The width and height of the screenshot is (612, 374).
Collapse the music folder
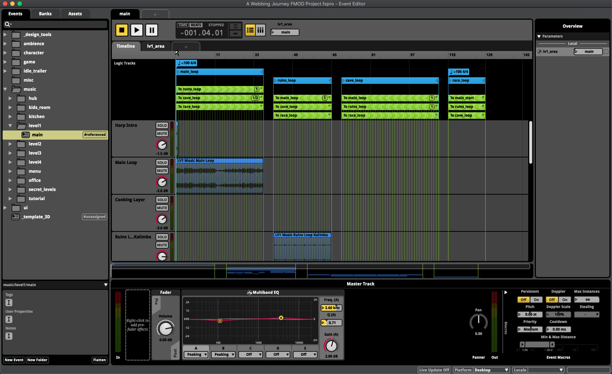tap(5, 89)
